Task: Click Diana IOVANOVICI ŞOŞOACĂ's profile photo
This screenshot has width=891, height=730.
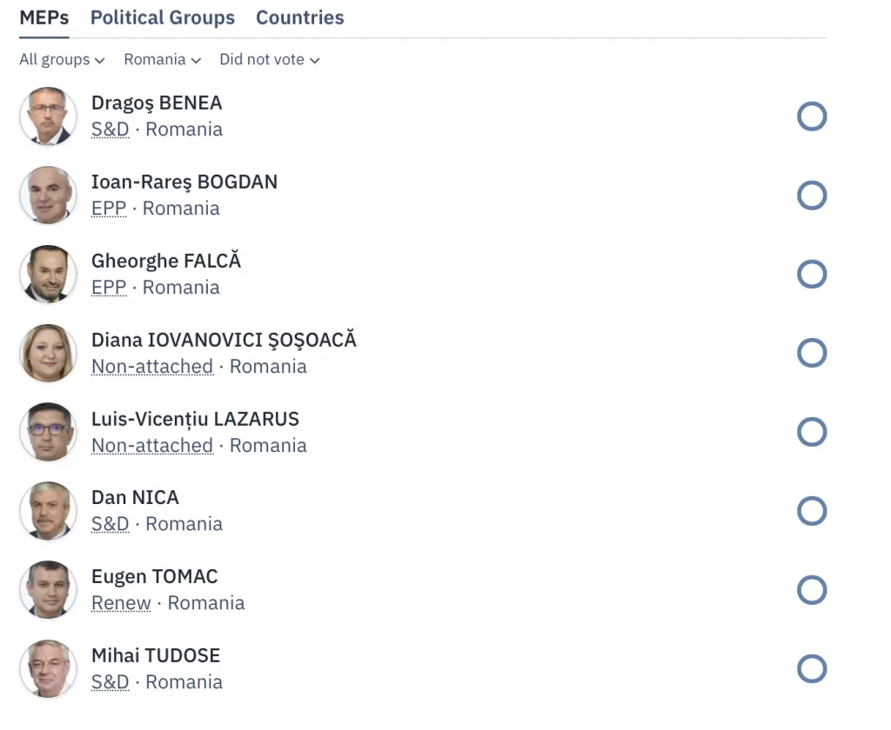Action: 48,354
